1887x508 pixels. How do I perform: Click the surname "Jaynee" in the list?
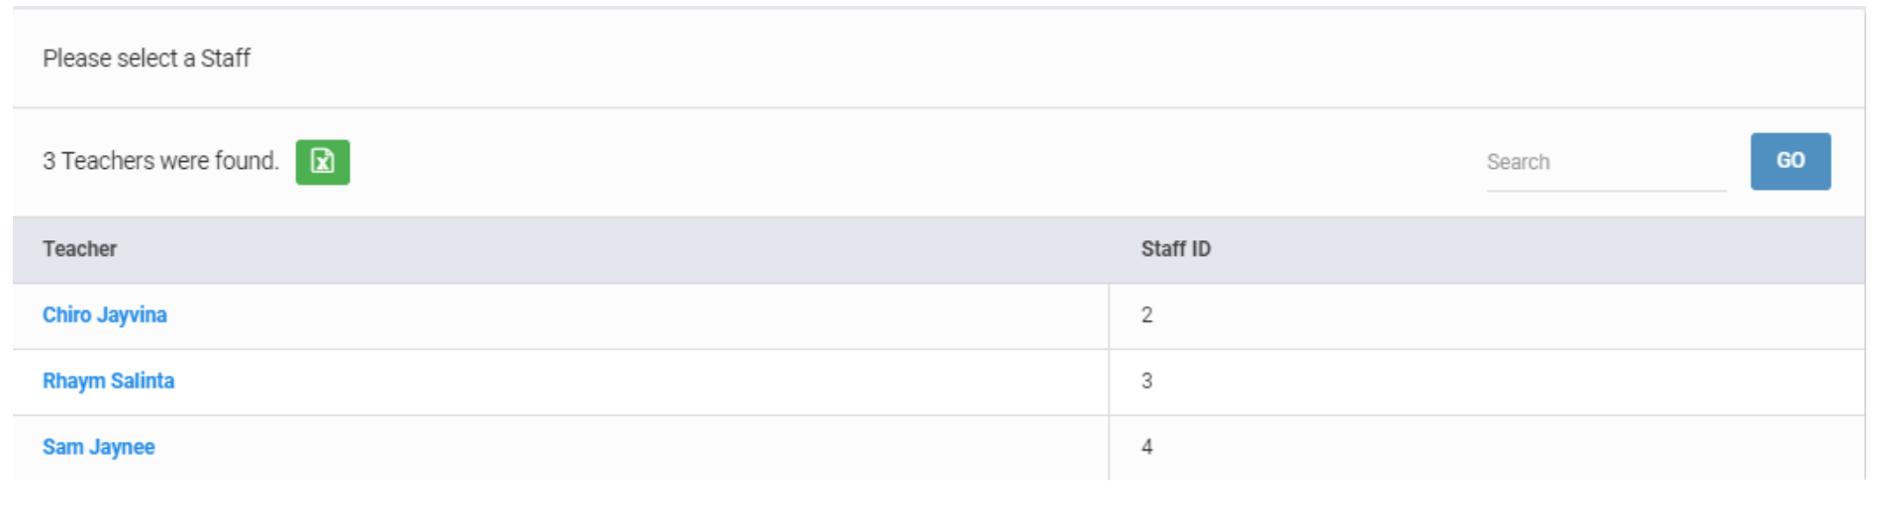(122, 448)
